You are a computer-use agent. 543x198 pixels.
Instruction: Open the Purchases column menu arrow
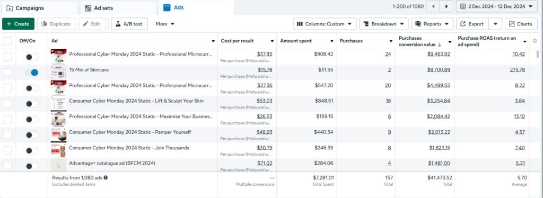pyautogui.click(x=391, y=41)
